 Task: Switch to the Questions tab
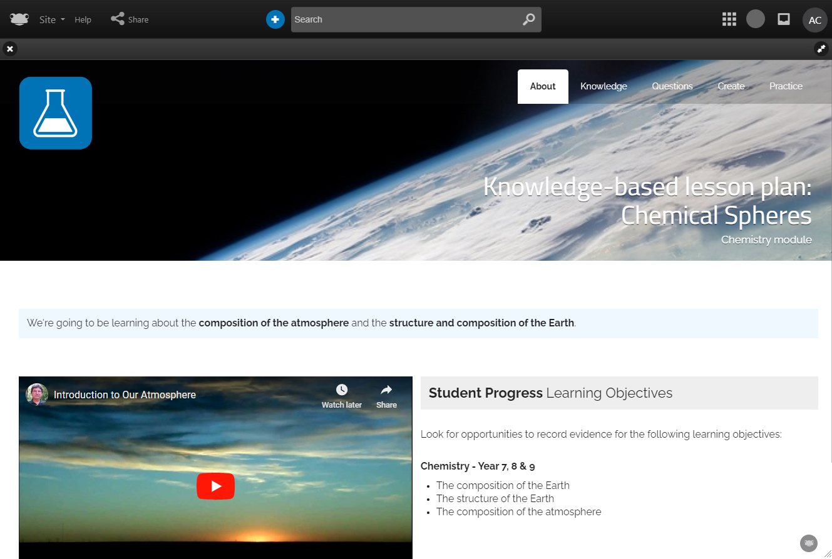click(x=672, y=86)
